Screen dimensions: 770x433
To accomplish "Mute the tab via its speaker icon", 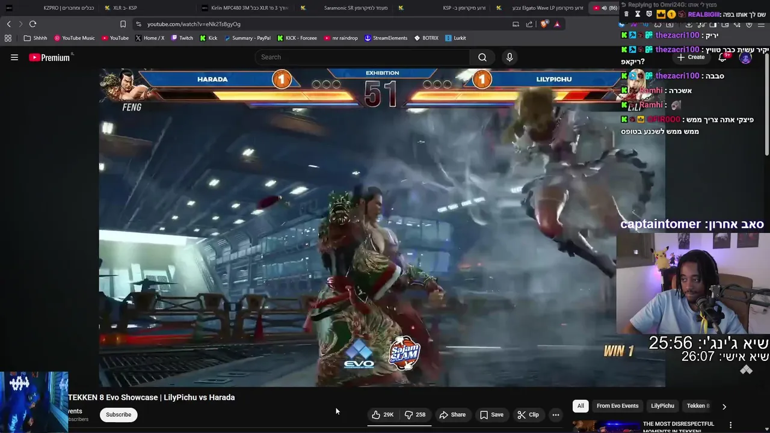I will pos(604,8).
